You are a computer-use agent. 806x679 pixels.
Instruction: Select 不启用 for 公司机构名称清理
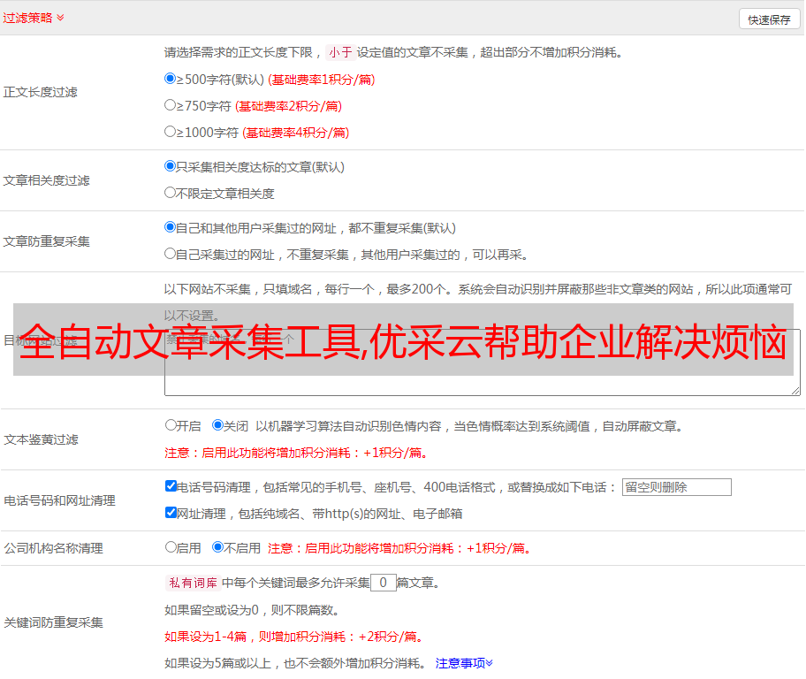(x=218, y=547)
